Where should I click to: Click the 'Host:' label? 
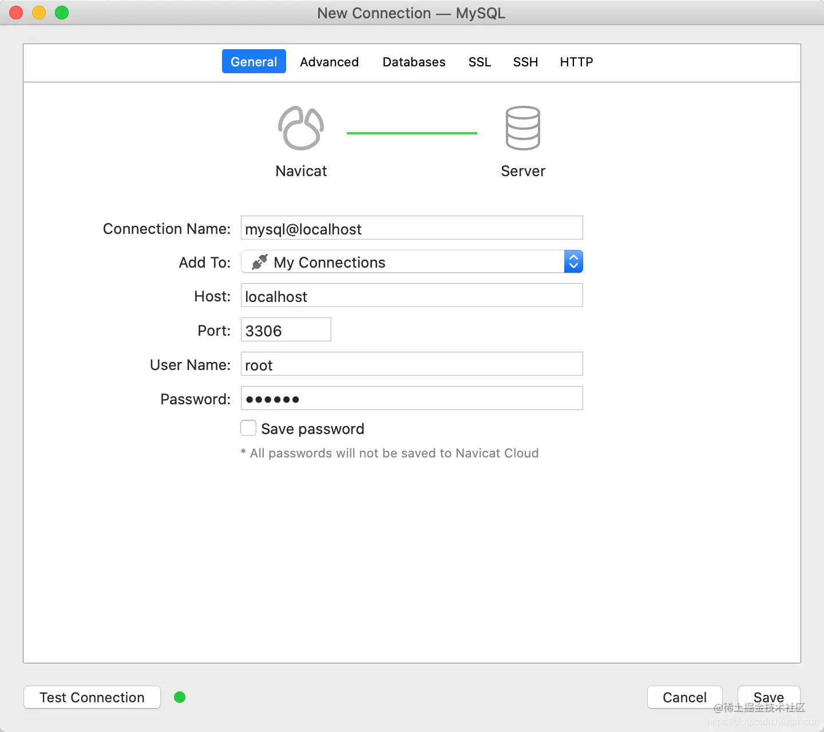point(212,296)
